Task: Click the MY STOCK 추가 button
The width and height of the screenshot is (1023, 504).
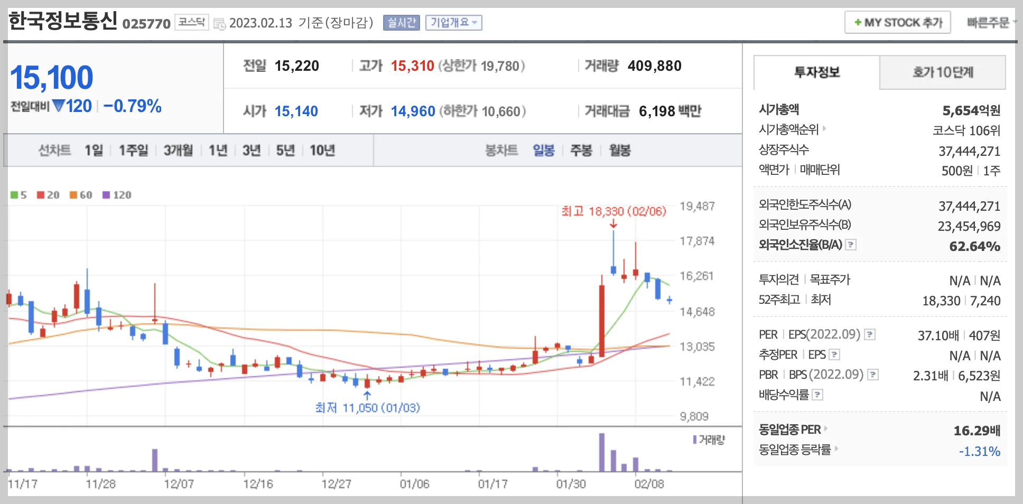Action: 898,22
